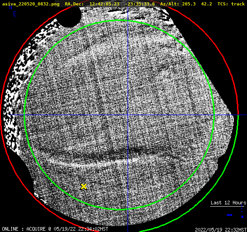
Task: Click the blue E compass label
Action: tap(15, 14)
